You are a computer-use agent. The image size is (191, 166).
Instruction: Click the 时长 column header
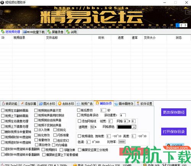(x=102, y=37)
